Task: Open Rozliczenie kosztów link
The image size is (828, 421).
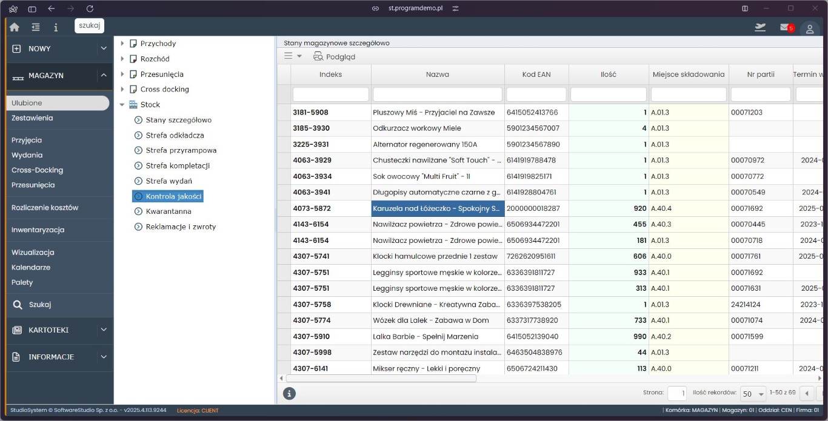Action: pyautogui.click(x=45, y=208)
